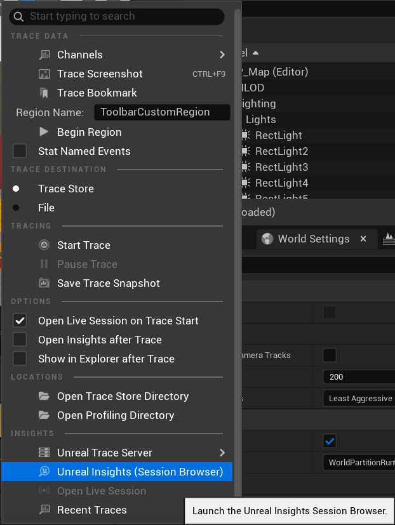This screenshot has width=395, height=525.
Task: Click the World Settings globe icon
Action: tap(267, 239)
